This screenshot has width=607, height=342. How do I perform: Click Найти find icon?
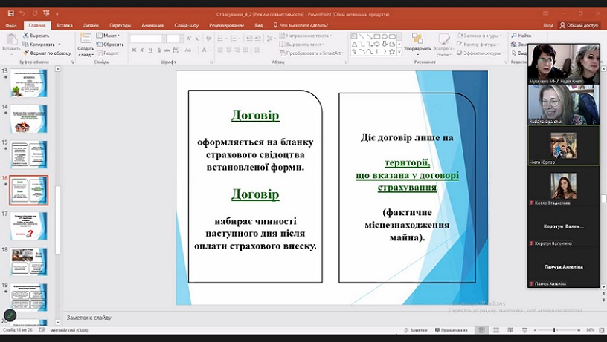(521, 36)
